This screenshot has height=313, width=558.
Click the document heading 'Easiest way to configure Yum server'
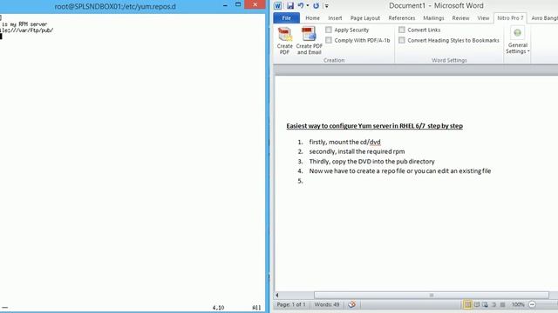374,126
